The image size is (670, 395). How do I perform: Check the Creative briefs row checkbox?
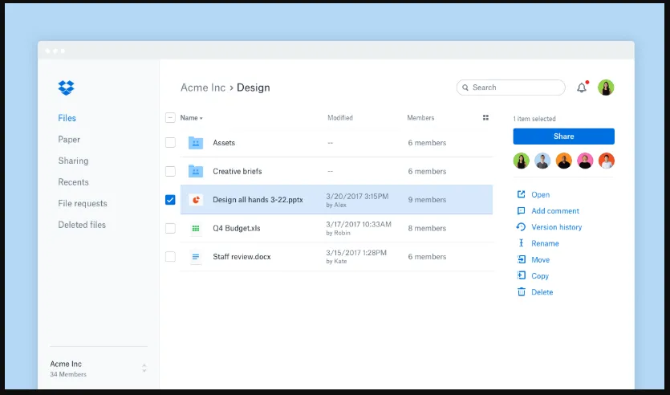[170, 172]
